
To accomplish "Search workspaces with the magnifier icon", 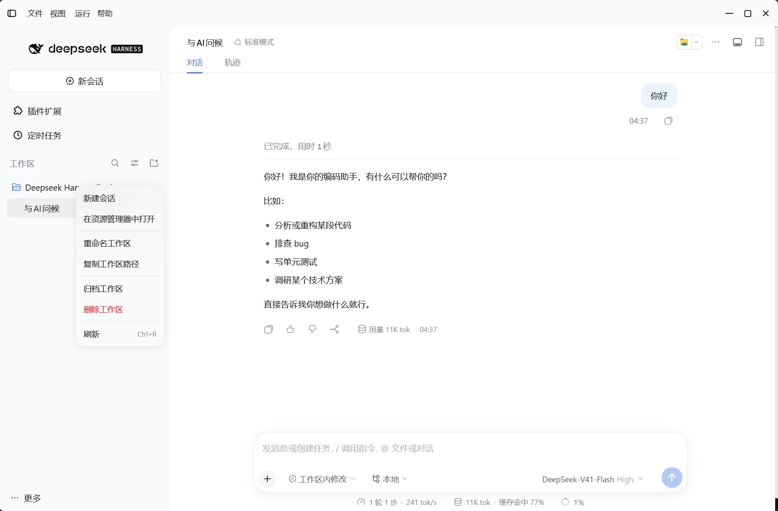I will 115,163.
